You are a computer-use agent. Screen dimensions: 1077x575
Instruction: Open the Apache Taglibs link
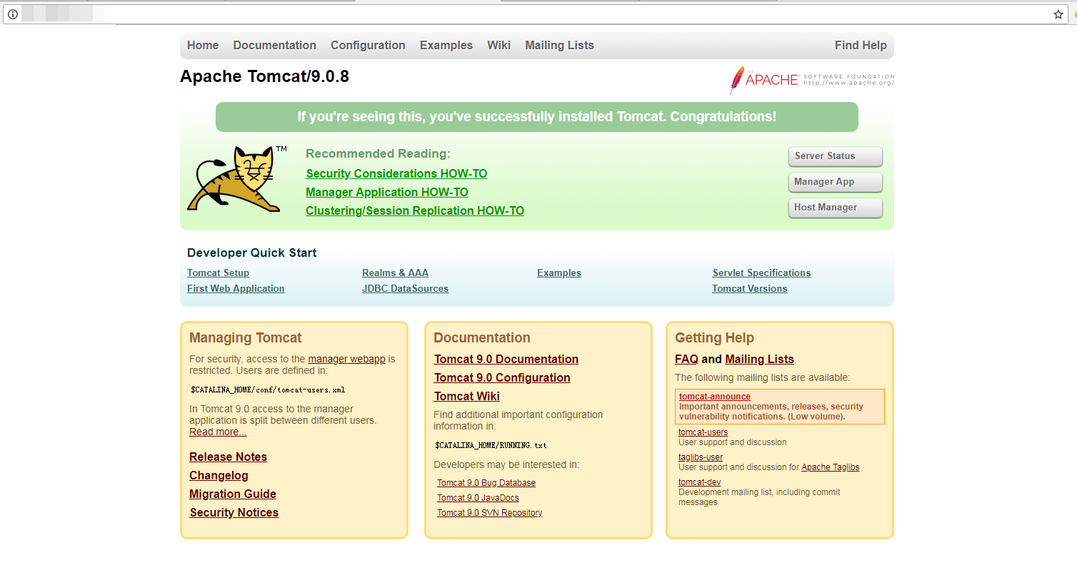pos(830,467)
